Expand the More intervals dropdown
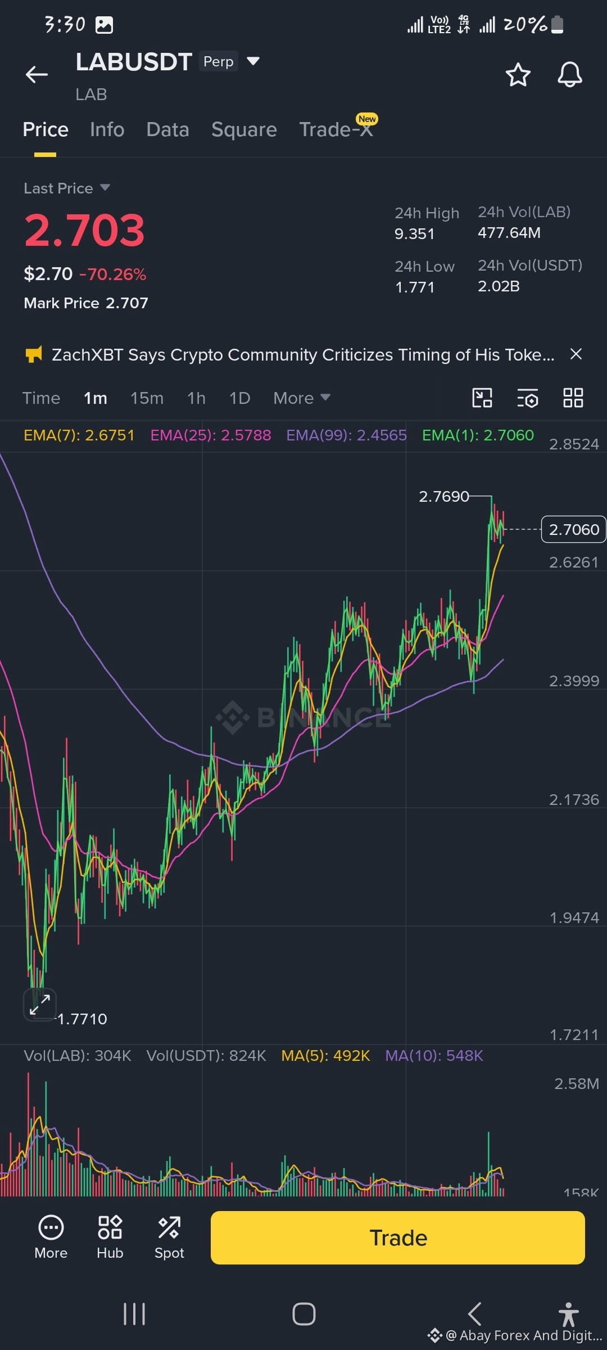 (x=301, y=398)
